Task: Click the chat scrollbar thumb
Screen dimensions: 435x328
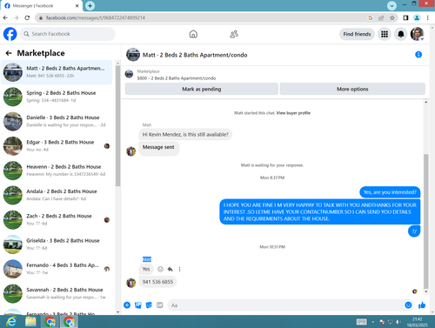Action: pyautogui.click(x=425, y=222)
